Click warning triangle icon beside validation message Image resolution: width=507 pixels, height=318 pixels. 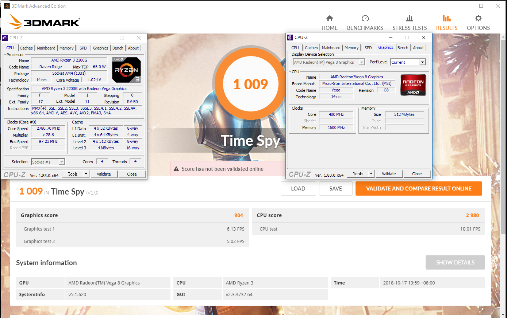tap(176, 169)
